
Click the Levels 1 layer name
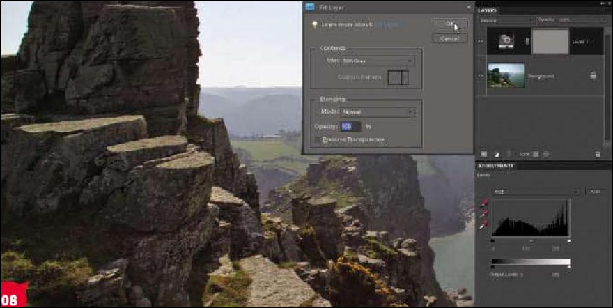580,42
